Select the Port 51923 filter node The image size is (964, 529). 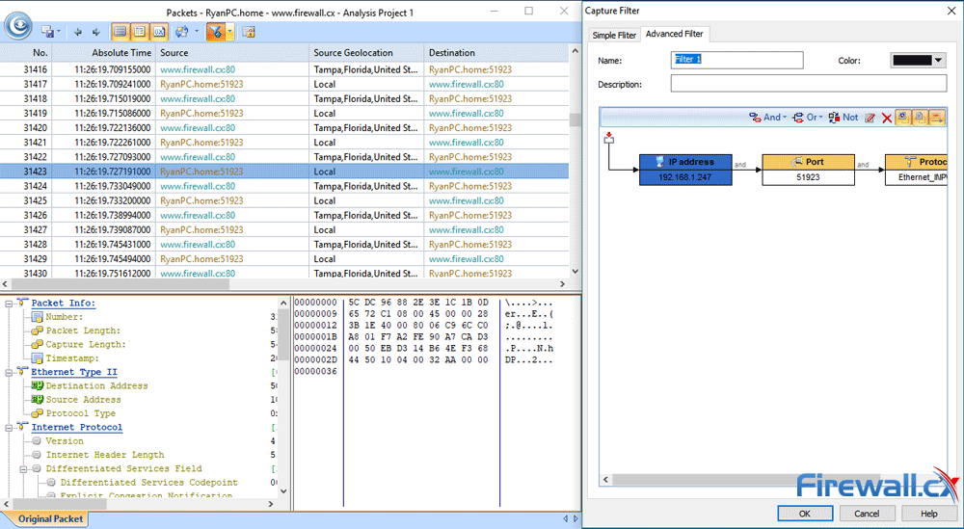[809, 170]
